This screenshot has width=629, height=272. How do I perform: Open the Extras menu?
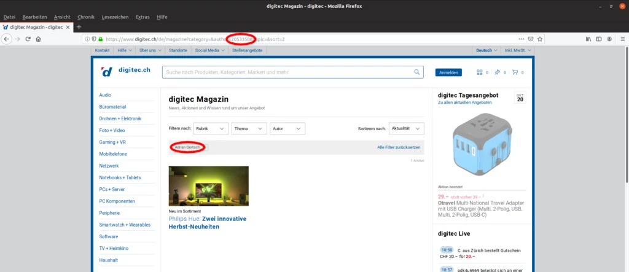point(143,17)
